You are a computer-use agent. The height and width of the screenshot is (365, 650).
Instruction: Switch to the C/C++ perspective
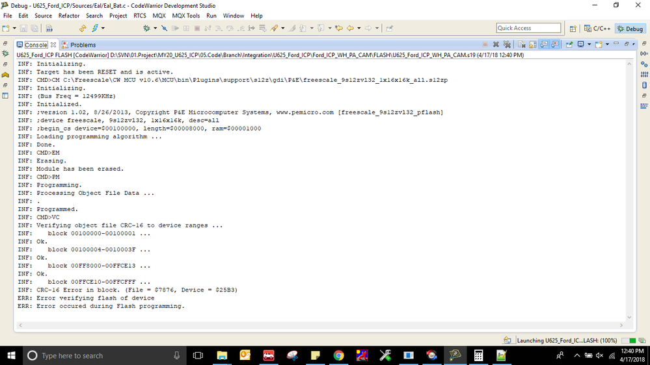point(597,29)
